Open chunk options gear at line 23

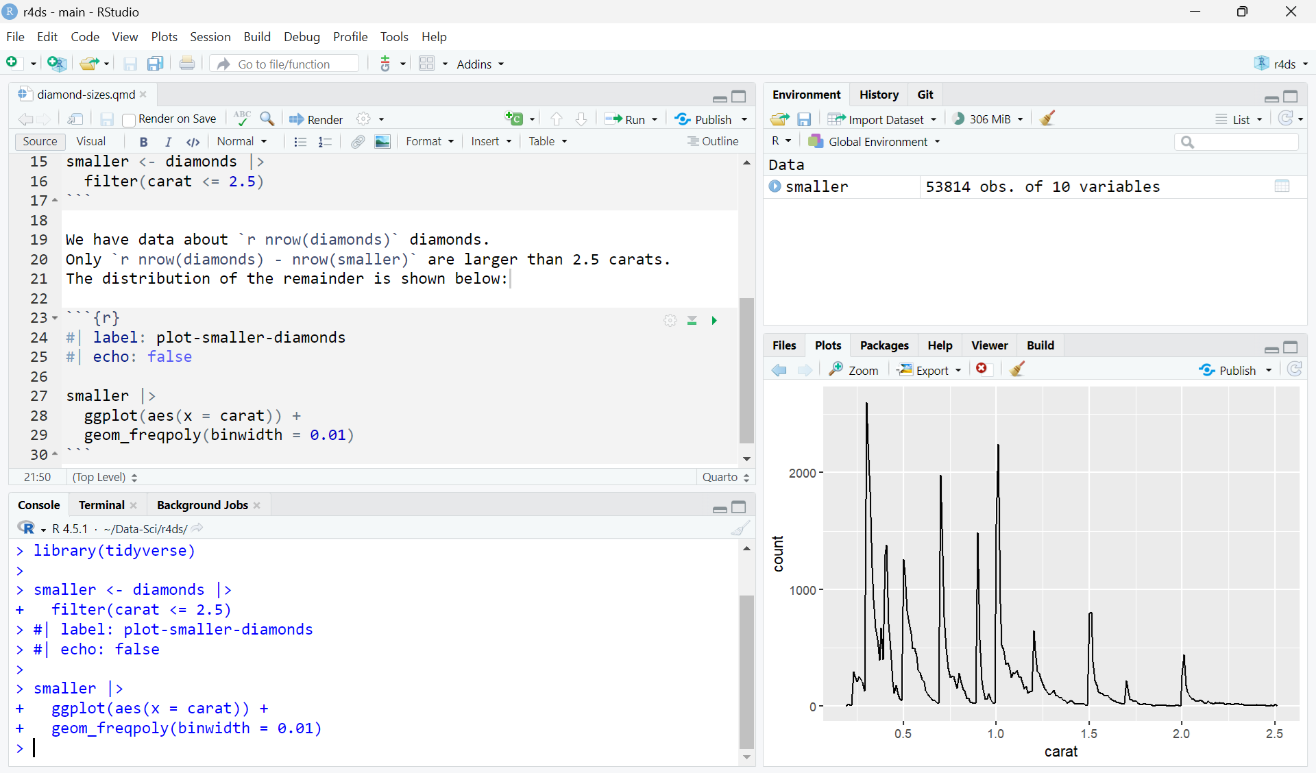point(670,320)
